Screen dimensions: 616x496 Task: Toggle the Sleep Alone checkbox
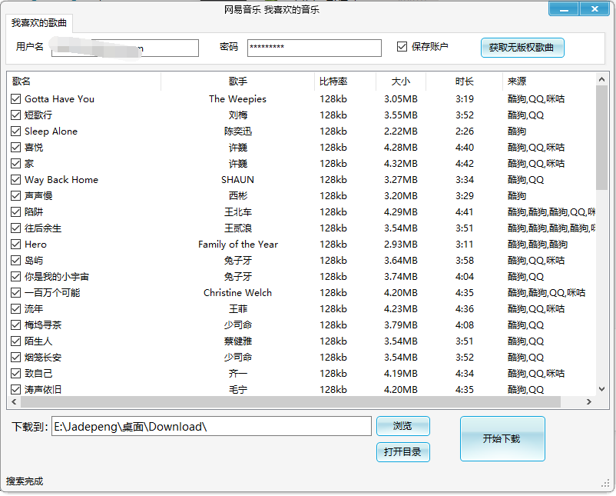15,131
